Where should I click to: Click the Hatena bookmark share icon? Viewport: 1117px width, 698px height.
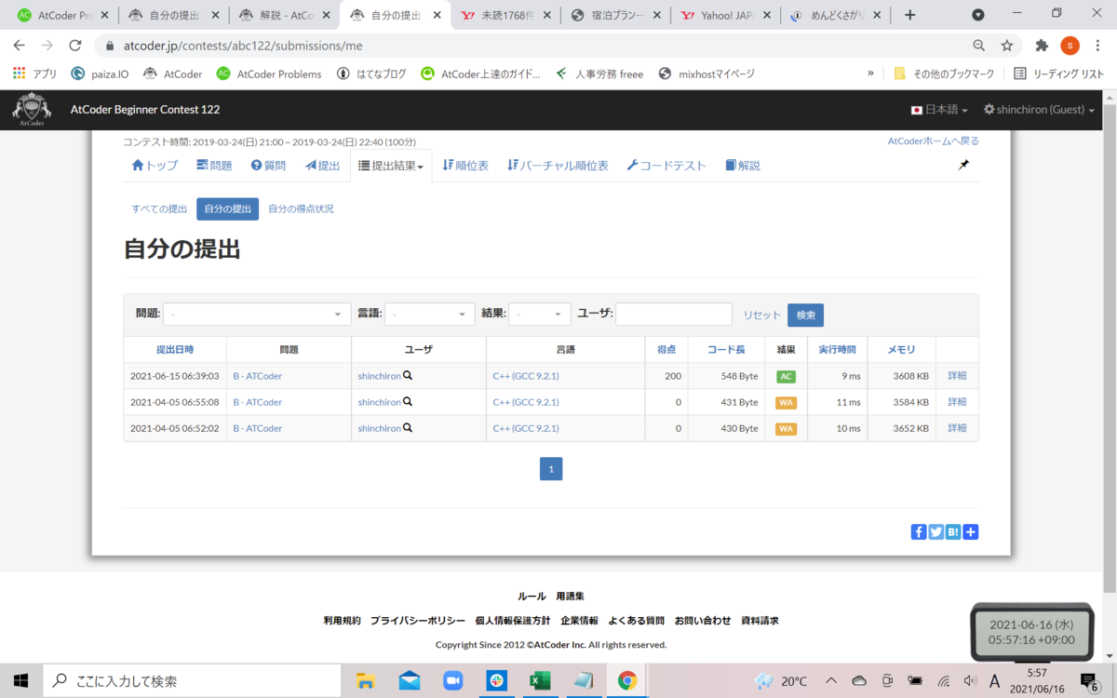click(x=952, y=531)
